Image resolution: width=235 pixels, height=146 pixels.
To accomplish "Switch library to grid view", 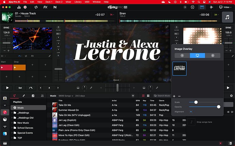I will [148, 96].
